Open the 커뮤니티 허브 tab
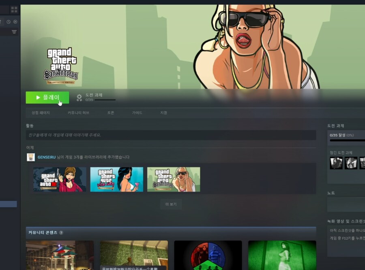This screenshot has height=270, width=365. pyautogui.click(x=78, y=113)
